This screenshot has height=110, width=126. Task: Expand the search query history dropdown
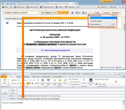[x=42, y=13]
